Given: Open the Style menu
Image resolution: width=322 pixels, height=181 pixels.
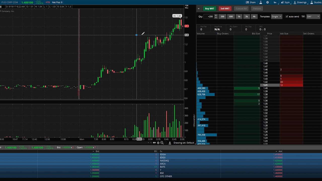Looking at the screenshot, I should point(285,3).
